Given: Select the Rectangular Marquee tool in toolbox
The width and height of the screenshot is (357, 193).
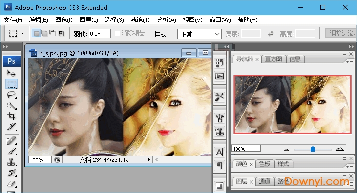Looking at the screenshot, I should (11, 84).
